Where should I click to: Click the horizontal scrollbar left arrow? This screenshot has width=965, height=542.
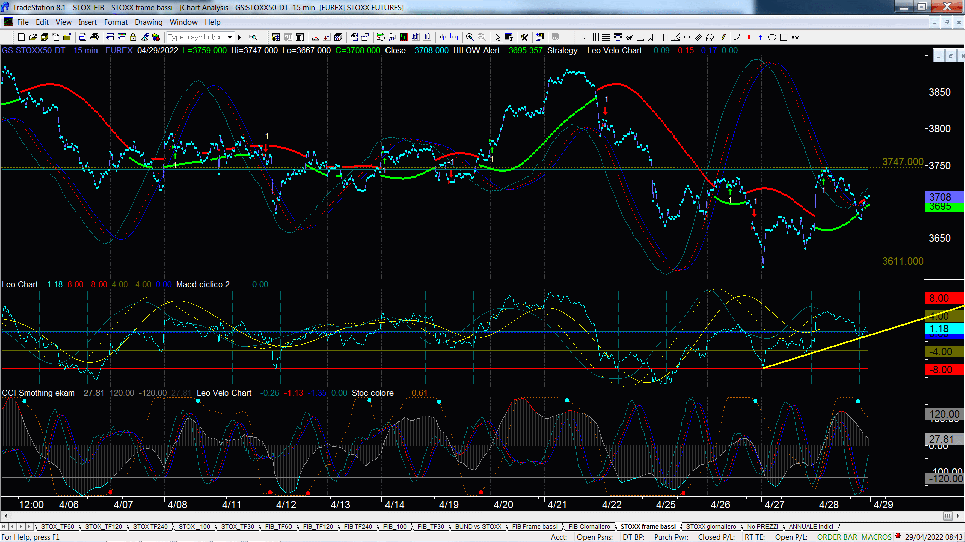[x=5, y=516]
